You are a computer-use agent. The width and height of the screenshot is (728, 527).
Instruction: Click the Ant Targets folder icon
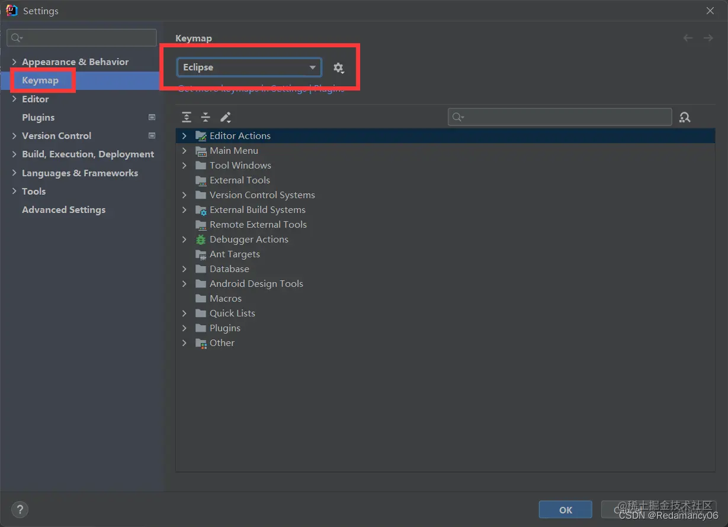click(x=201, y=254)
